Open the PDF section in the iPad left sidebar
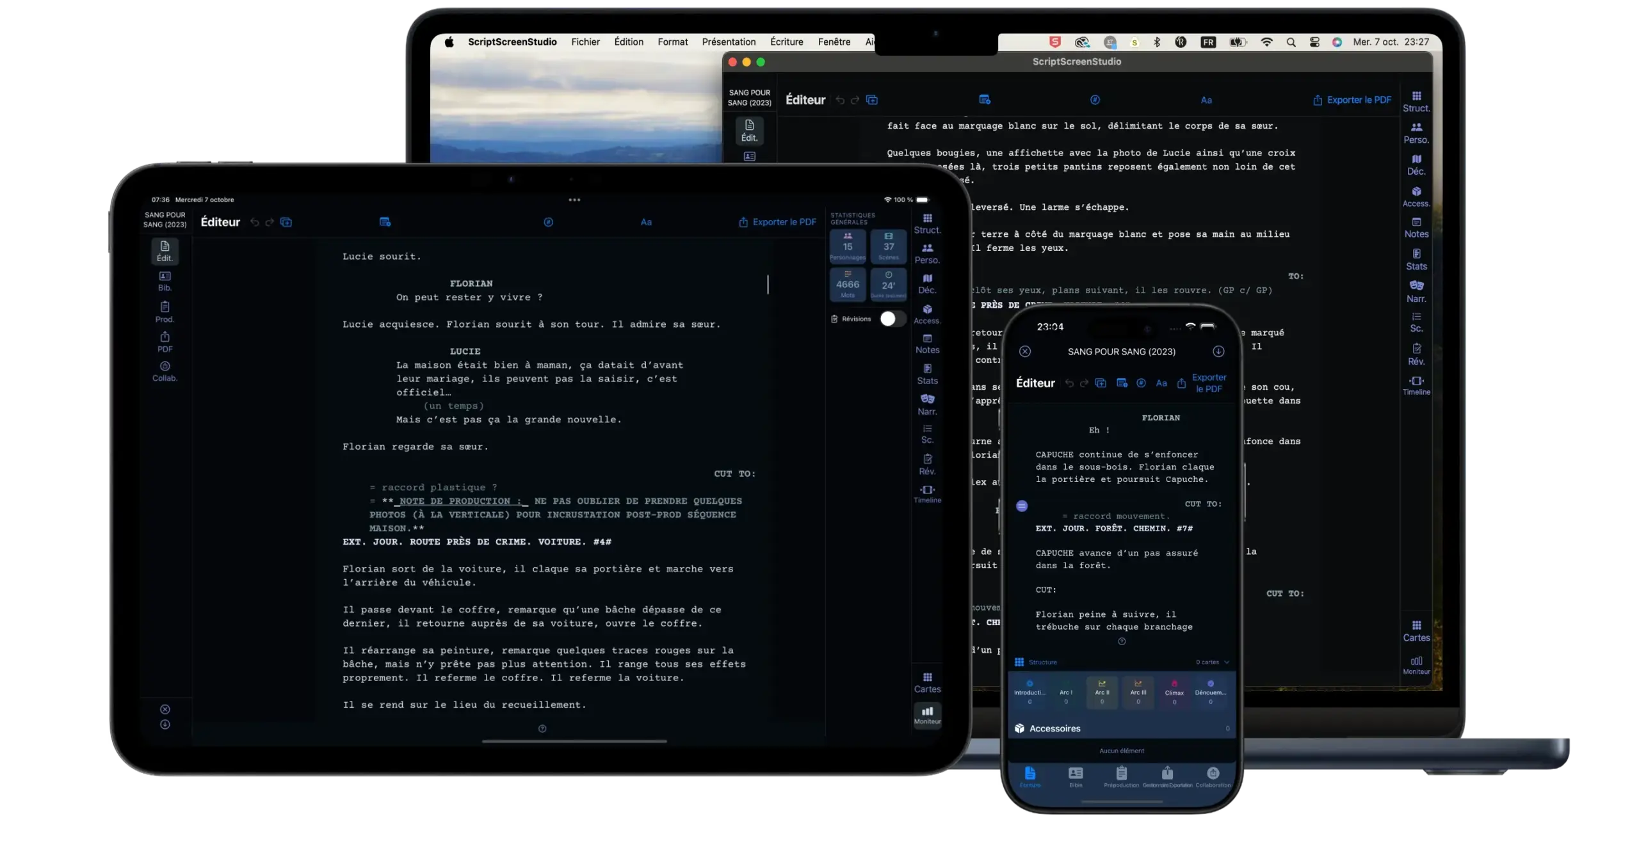The image size is (1639, 855). 165,342
